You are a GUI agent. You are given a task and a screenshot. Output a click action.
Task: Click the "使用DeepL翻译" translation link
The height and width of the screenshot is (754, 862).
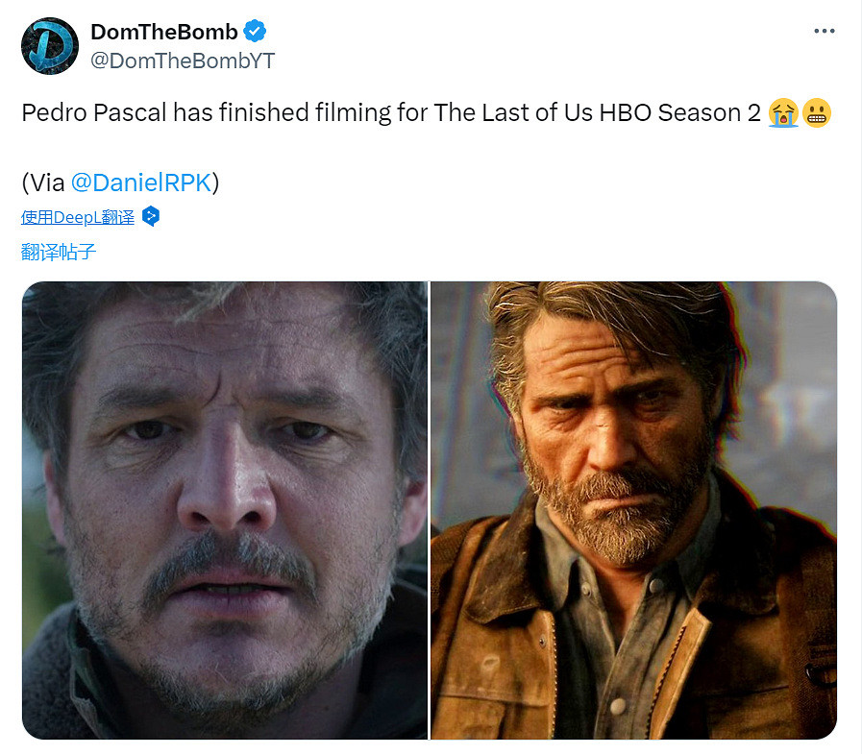pos(78,217)
